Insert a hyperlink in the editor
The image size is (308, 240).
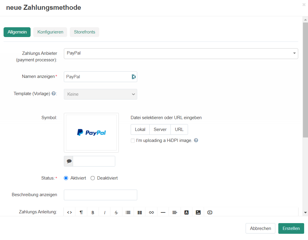click(x=151, y=212)
